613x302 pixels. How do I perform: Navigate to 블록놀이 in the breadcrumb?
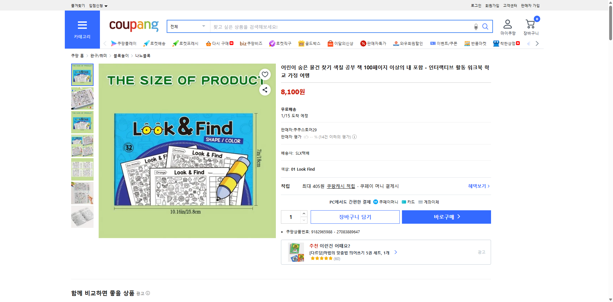[121, 55]
